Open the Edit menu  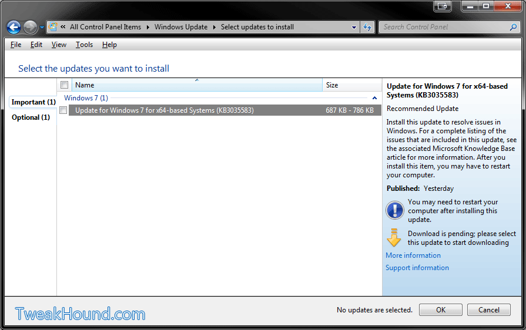point(36,45)
